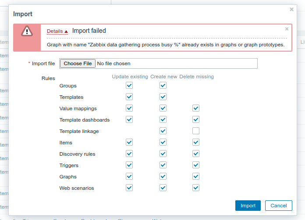
Task: Uncheck Value mappings Delete missing
Action: coord(196,108)
